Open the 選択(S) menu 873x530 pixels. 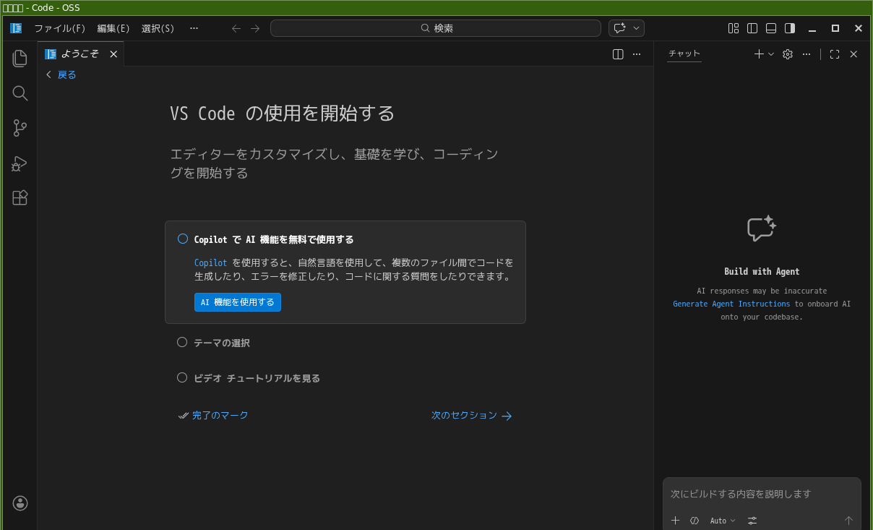(158, 28)
